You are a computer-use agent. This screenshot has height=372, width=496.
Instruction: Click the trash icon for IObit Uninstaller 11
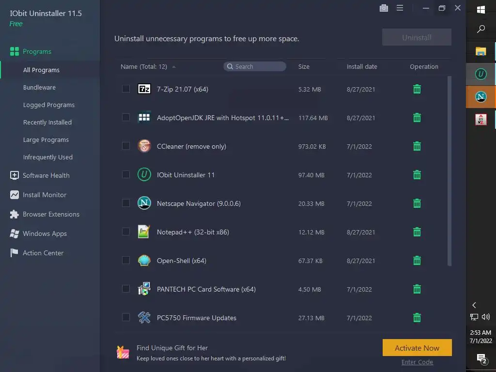coord(417,174)
